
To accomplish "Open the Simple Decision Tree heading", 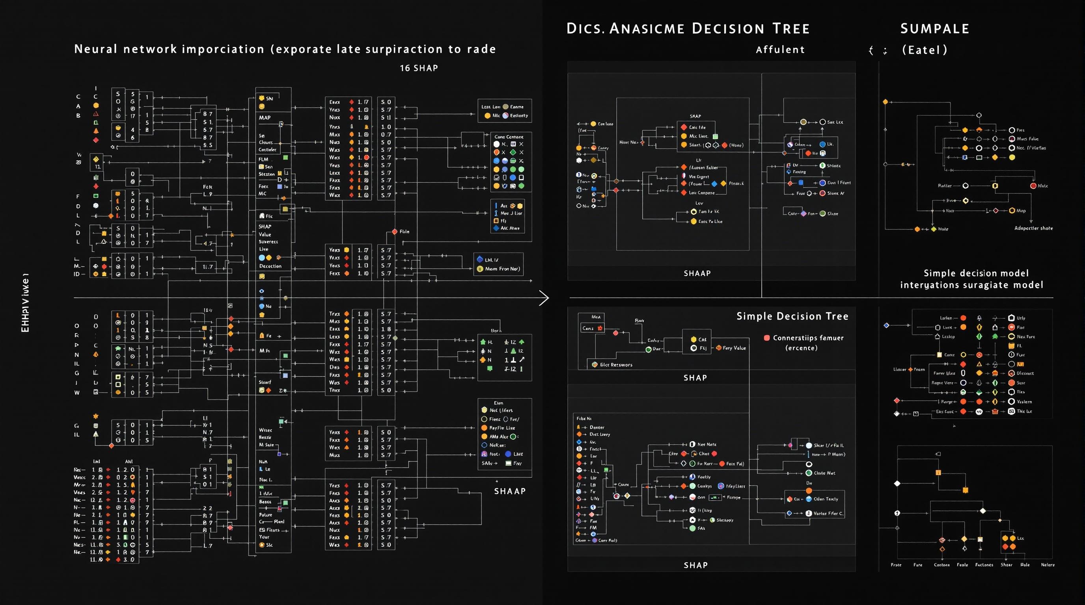I will coord(792,316).
